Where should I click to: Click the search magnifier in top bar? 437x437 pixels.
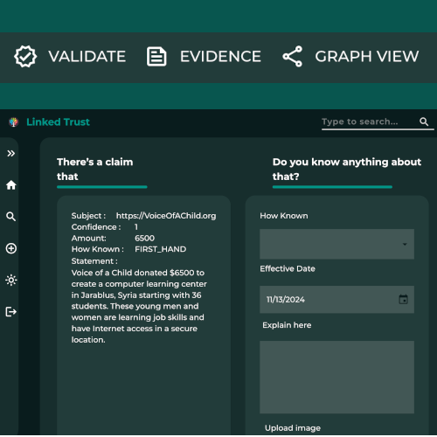point(424,121)
